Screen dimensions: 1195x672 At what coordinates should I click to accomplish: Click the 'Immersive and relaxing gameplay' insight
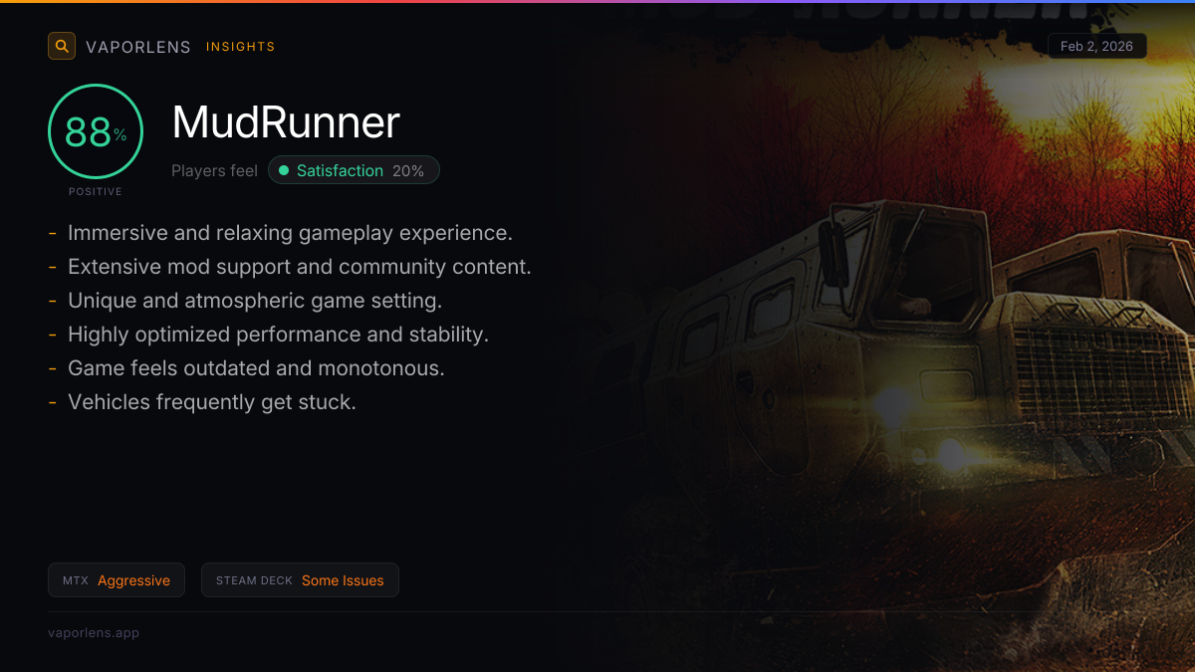point(290,233)
